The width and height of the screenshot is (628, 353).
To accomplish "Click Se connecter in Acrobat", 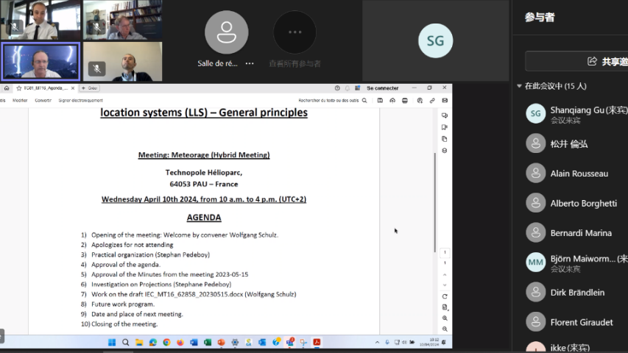I will [383, 88].
